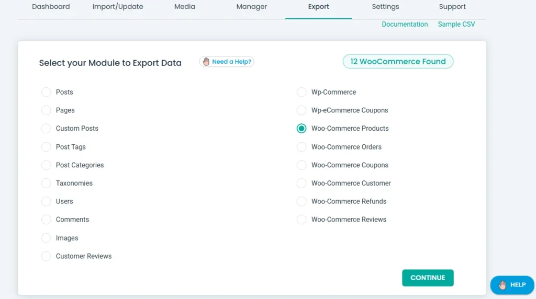The height and width of the screenshot is (299, 536).
Task: Click the hand icon in Need a Help
Action: click(x=206, y=62)
